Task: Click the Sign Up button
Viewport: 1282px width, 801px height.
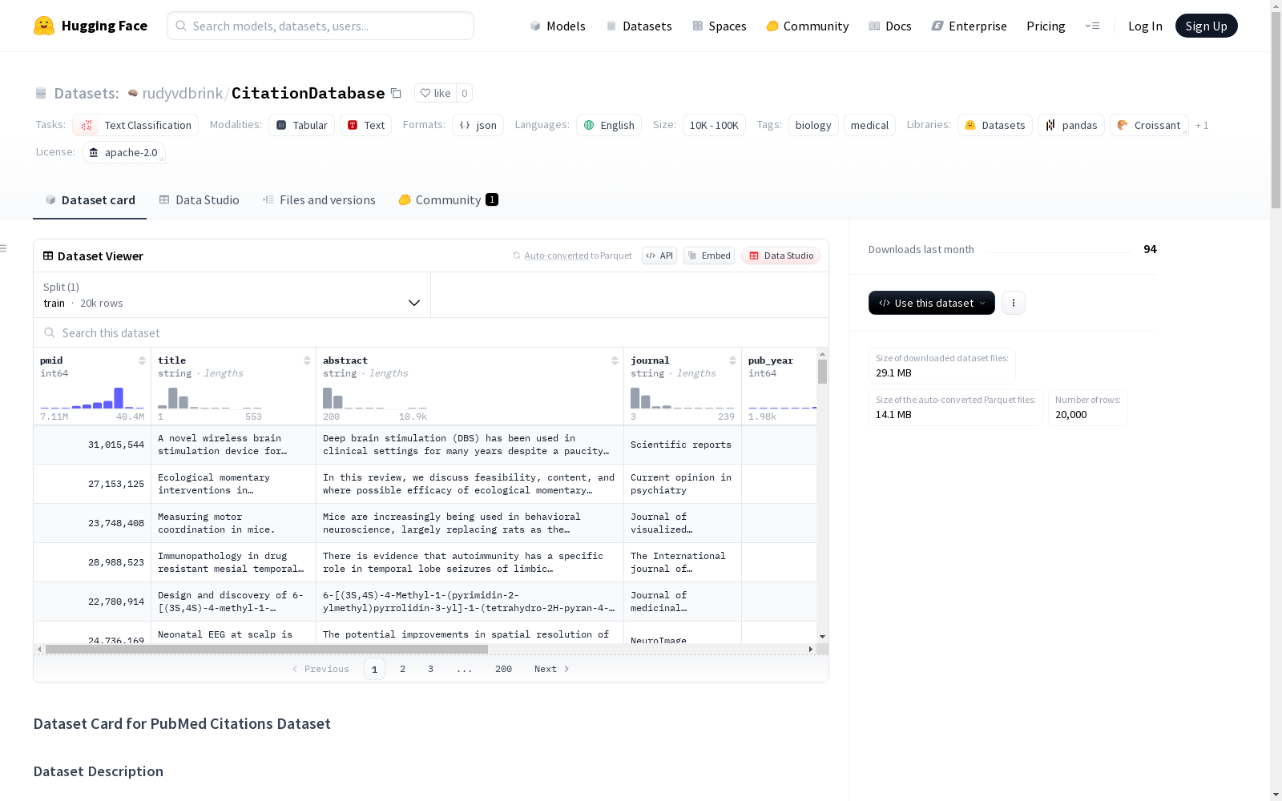Action: pyautogui.click(x=1206, y=26)
